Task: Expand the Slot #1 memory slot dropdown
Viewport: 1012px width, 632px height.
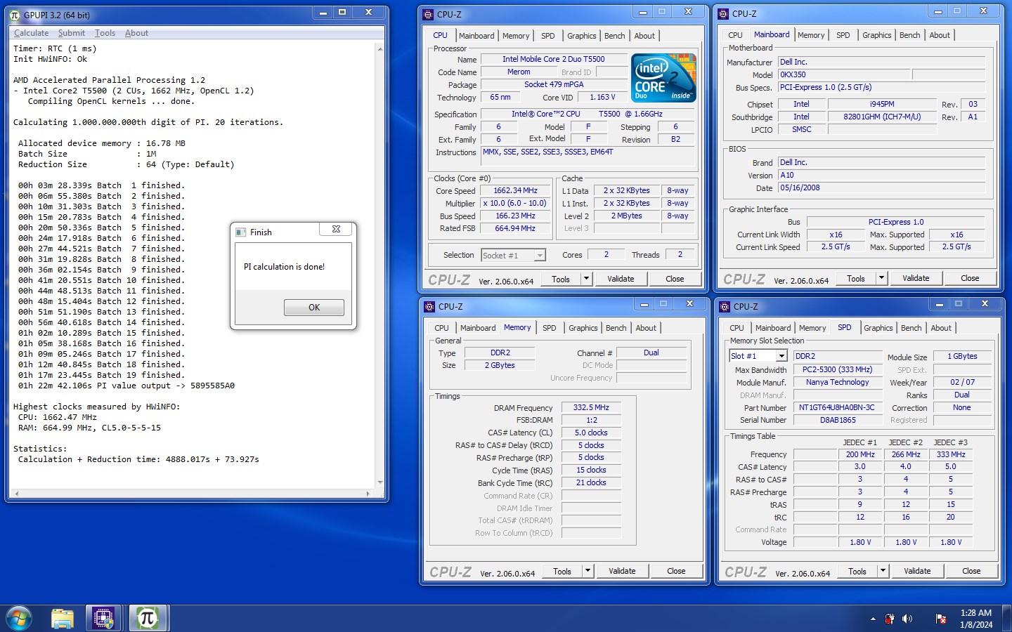Action: 781,356
